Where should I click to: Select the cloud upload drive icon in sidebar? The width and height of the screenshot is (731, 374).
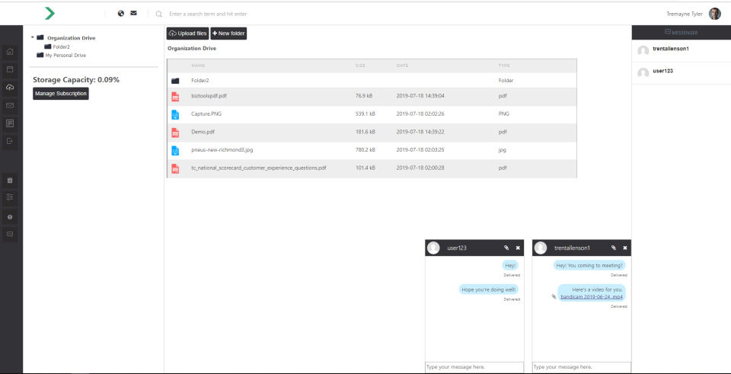tap(10, 87)
